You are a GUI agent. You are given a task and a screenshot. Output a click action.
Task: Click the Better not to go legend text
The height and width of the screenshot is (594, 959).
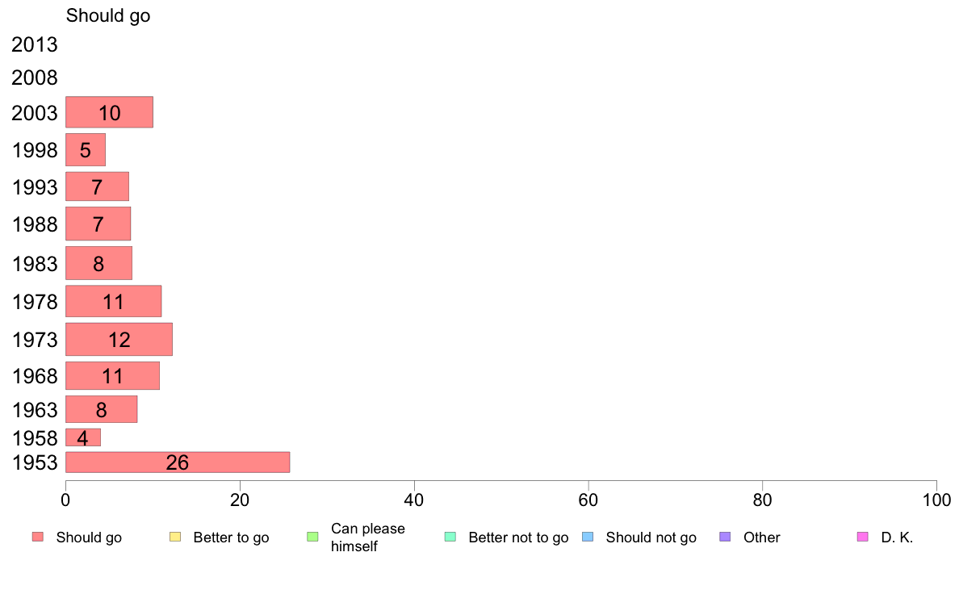(518, 538)
